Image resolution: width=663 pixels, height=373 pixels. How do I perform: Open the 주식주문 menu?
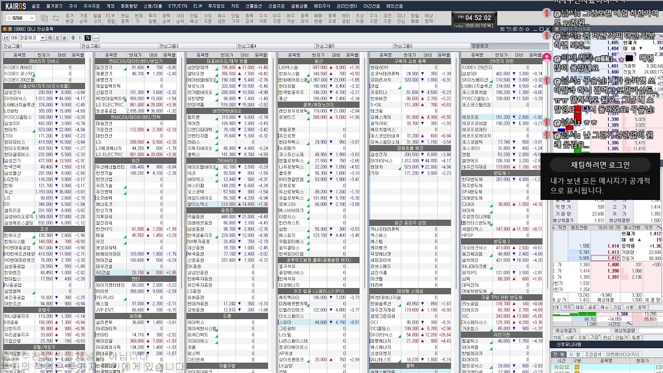92,6
